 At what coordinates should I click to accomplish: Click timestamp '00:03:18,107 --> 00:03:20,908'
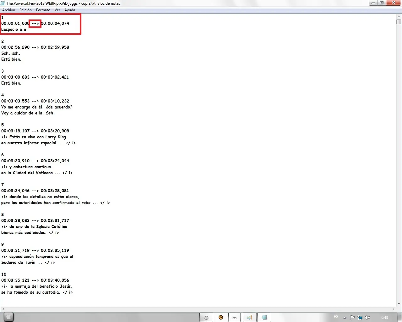click(35, 131)
